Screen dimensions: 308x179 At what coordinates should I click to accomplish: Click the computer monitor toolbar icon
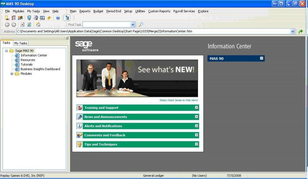click(29, 18)
